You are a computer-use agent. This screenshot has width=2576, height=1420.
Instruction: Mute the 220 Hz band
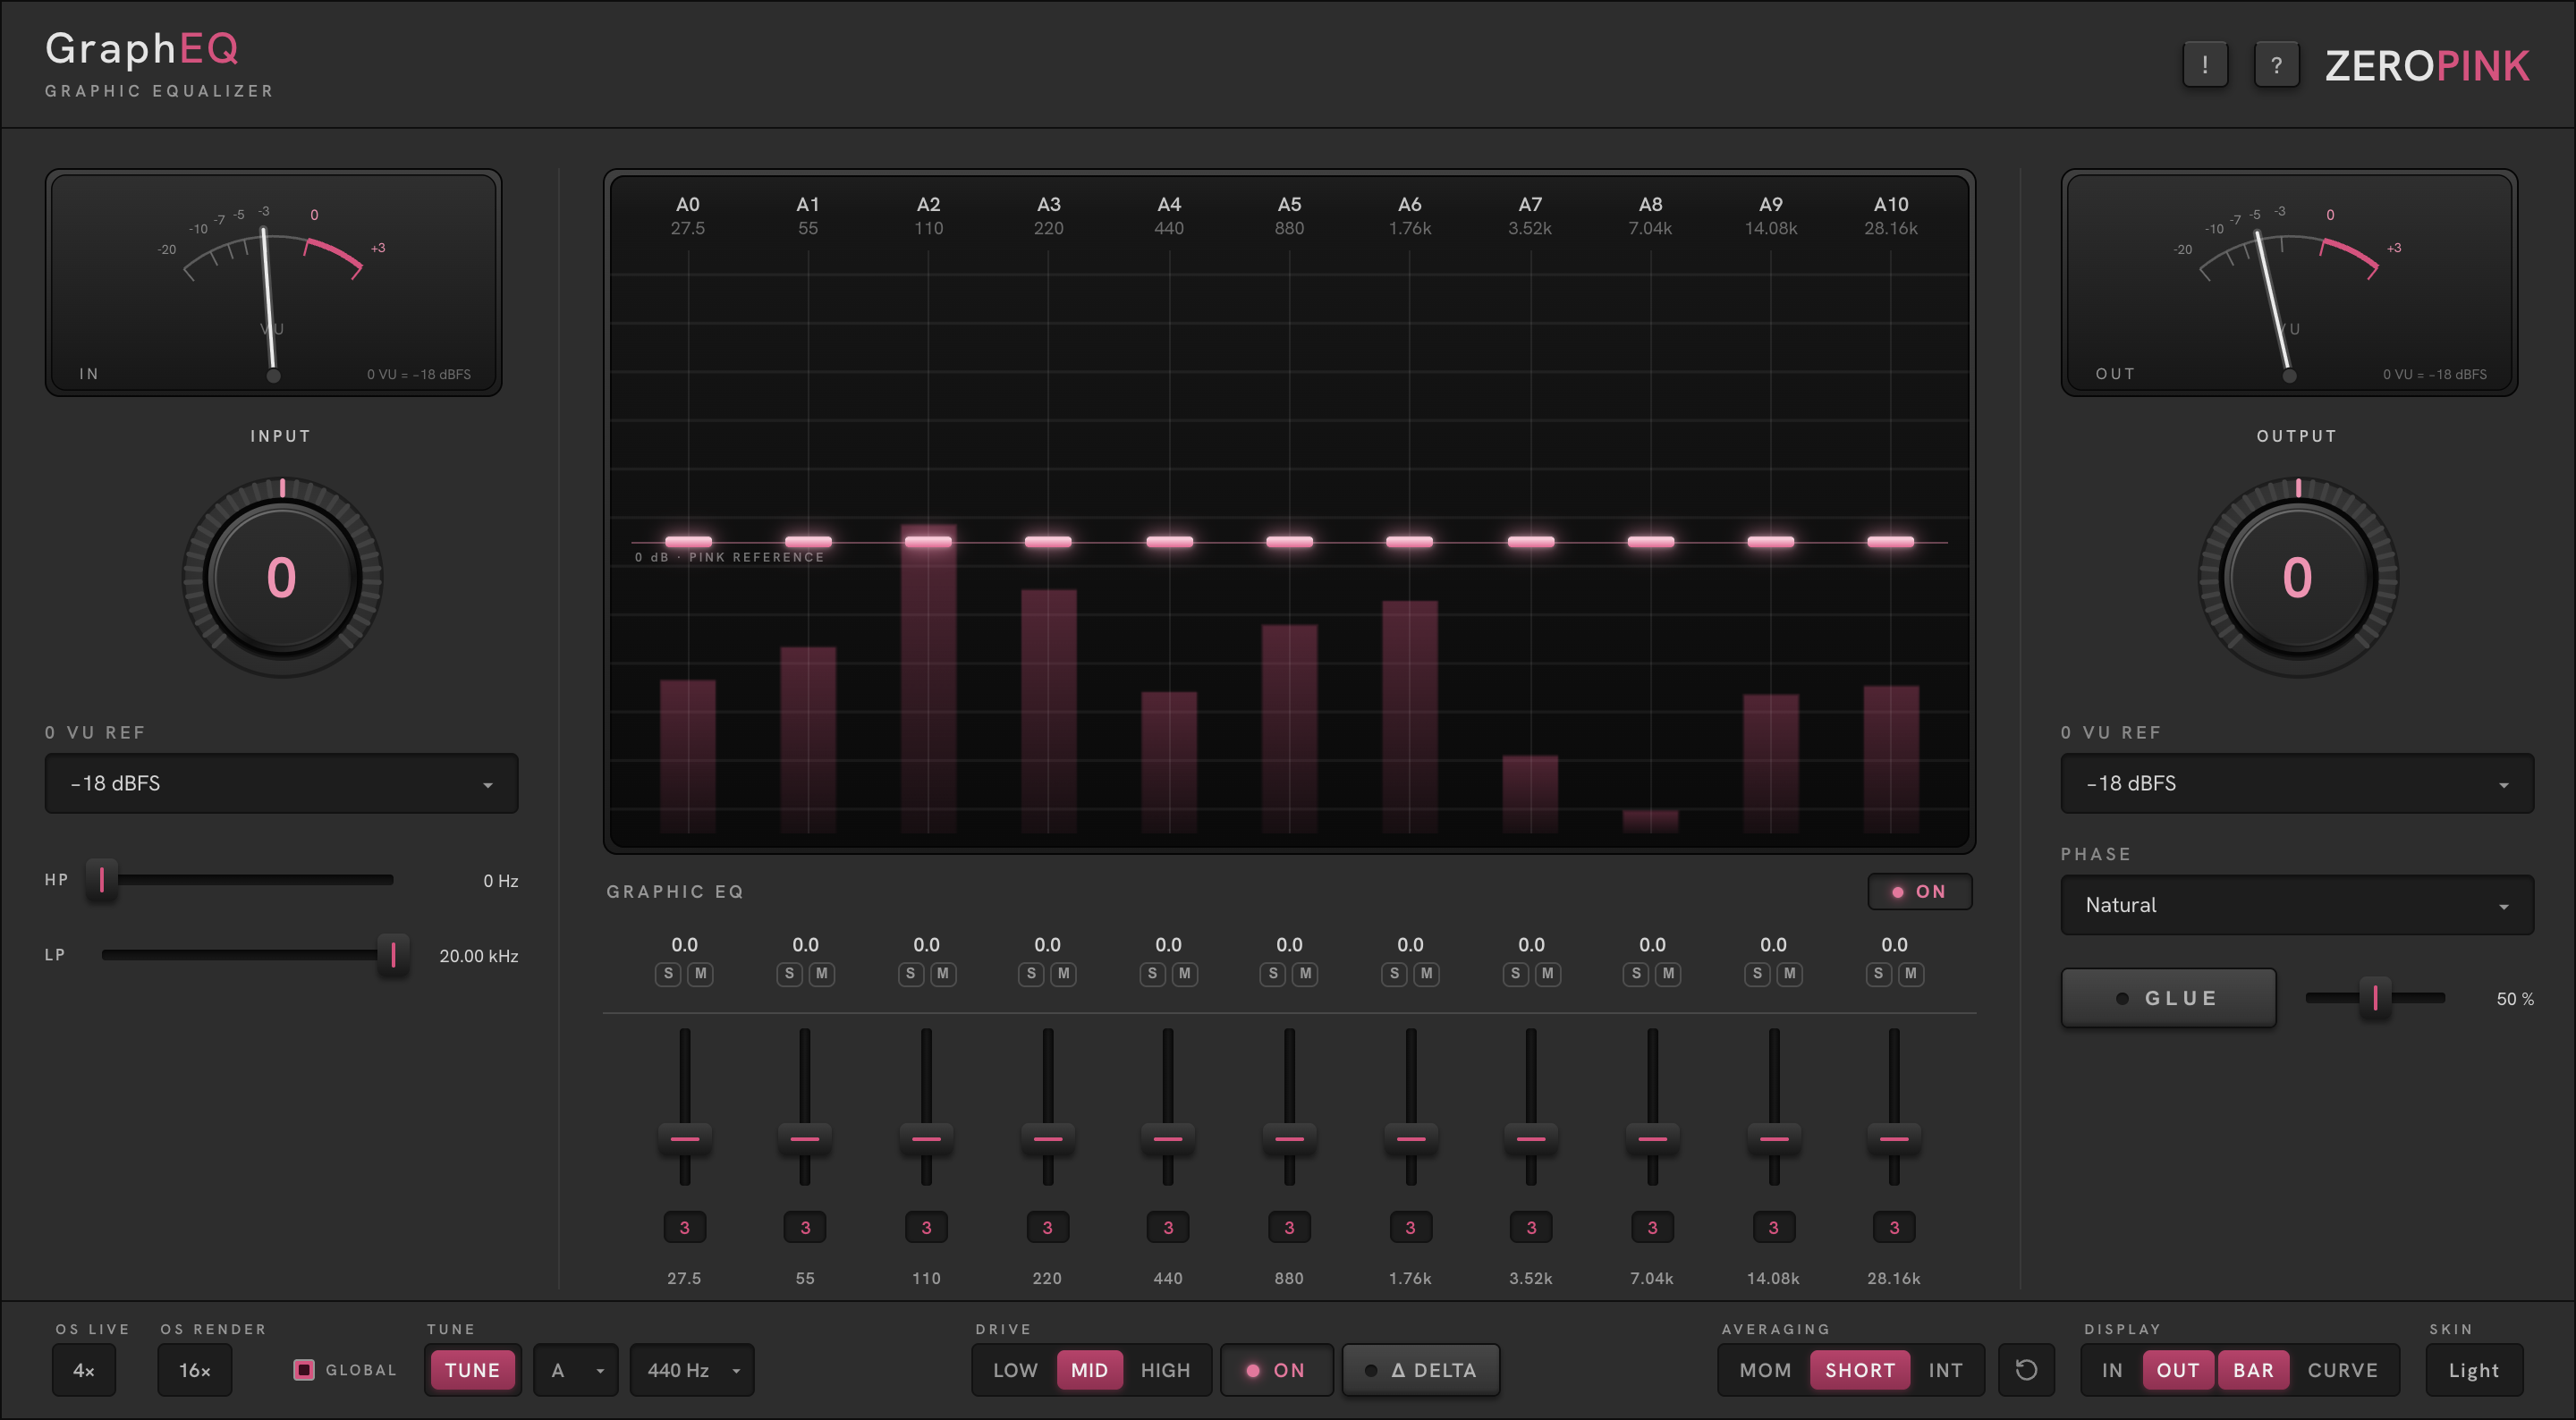(x=1064, y=973)
